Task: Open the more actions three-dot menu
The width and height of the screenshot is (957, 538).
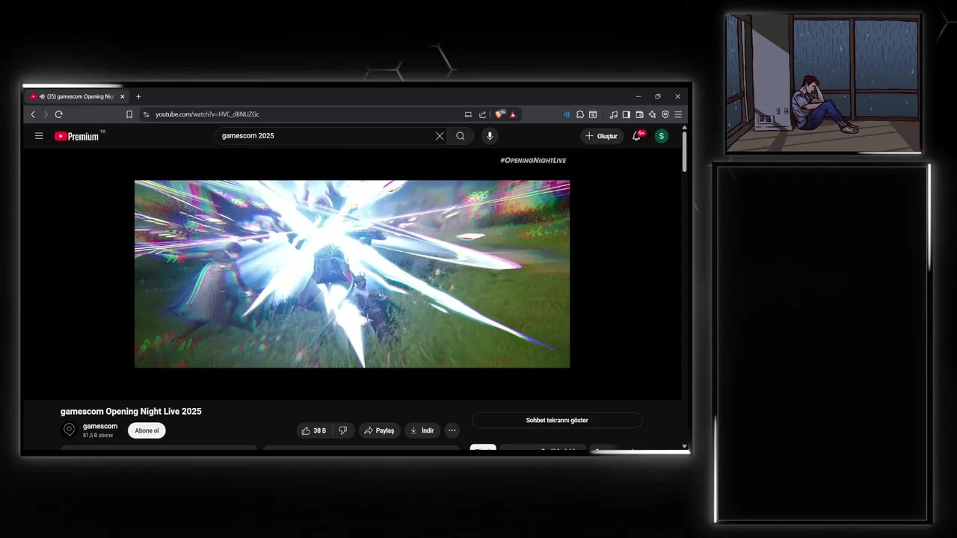Action: click(452, 430)
